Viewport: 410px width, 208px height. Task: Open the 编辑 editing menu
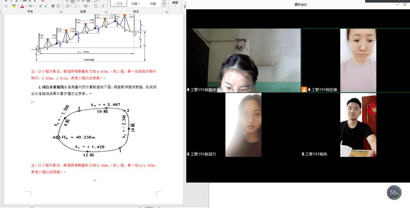(x=175, y=3)
